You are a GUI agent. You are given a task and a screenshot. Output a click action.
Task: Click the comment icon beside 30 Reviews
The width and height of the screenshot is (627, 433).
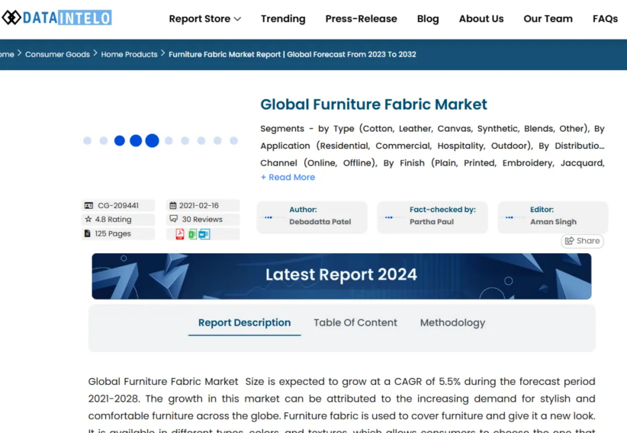(x=174, y=219)
